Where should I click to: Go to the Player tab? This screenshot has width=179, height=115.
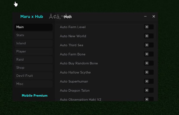tap(33, 51)
